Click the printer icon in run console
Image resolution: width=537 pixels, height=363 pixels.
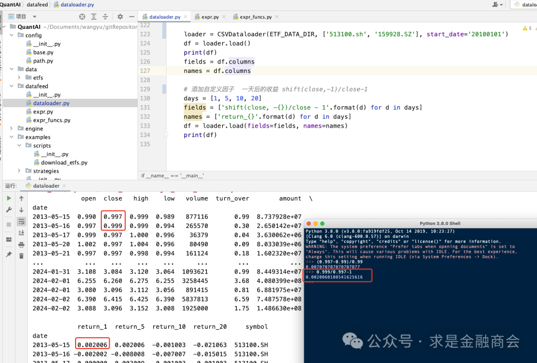21,245
